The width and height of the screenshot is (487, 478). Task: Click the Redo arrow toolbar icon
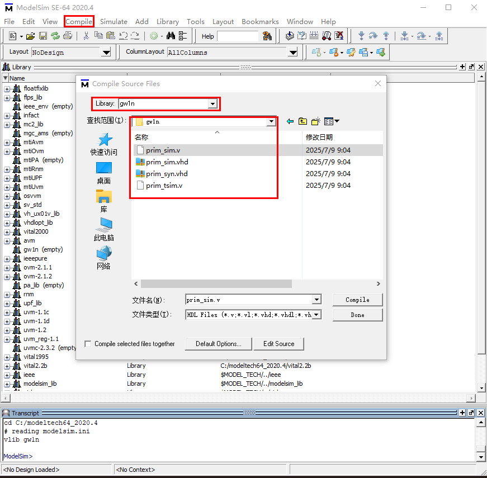point(135,36)
